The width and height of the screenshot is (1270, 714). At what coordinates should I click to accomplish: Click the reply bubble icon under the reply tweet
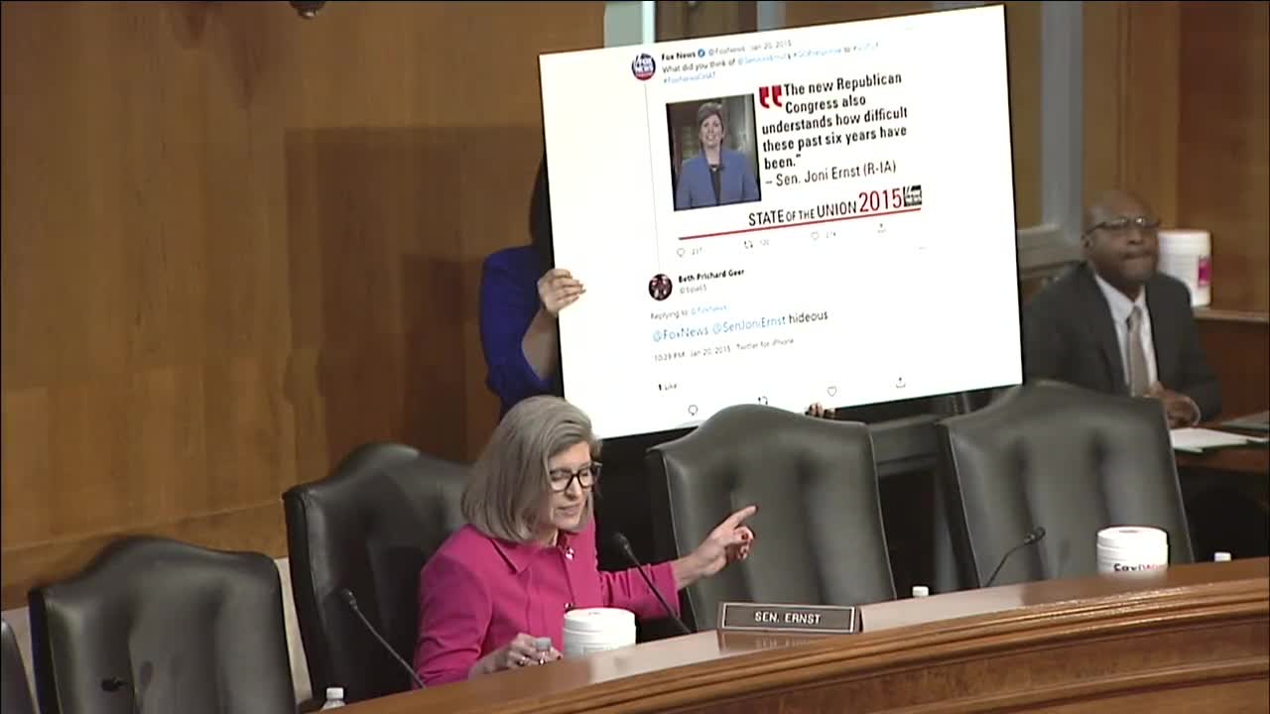(x=693, y=410)
